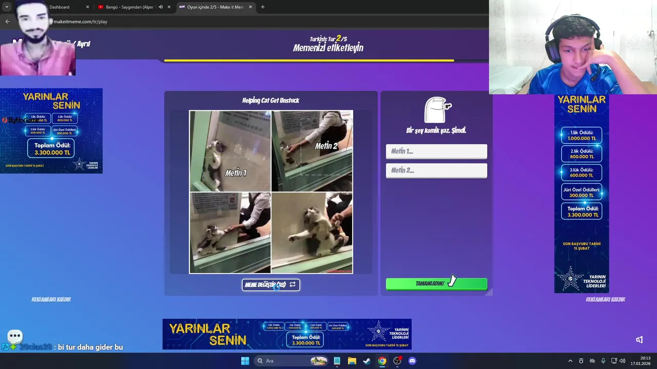Click right REKLAMLARI KALDIR link
This screenshot has width=657, height=369.
click(605, 299)
